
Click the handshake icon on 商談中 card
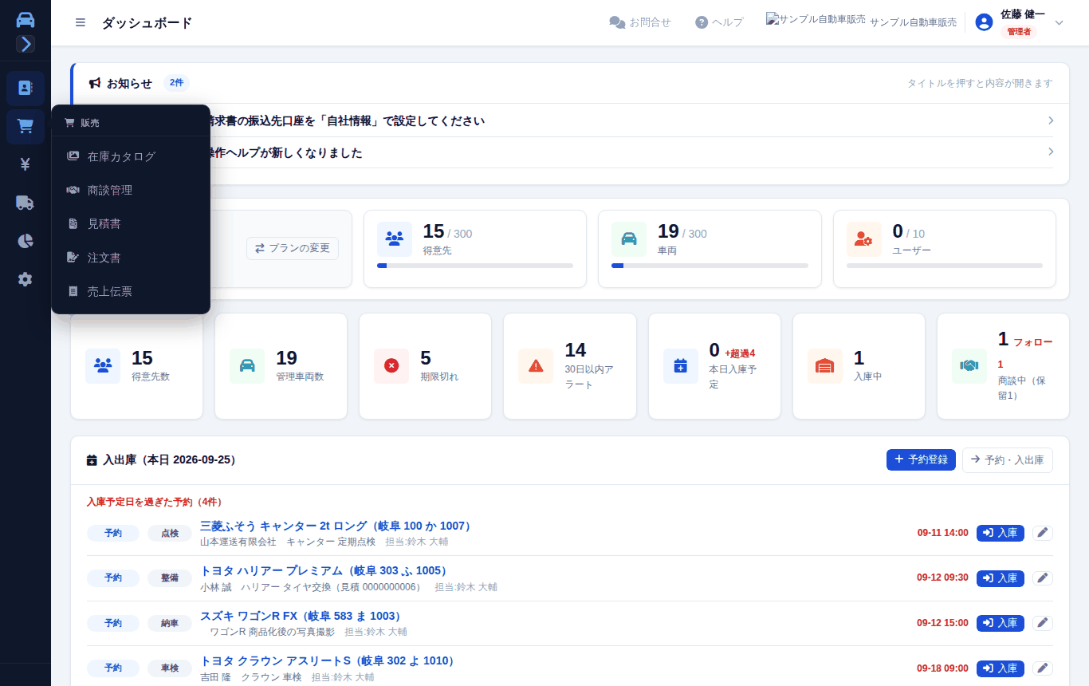969,365
